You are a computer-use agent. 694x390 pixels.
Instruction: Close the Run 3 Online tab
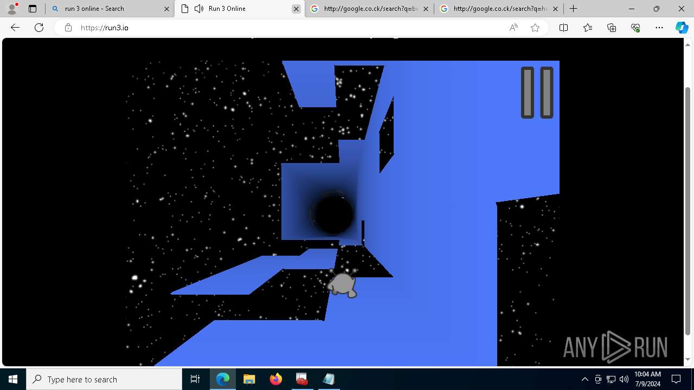coord(296,9)
